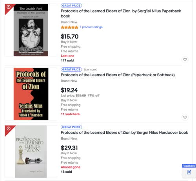Click the Feedback label tab
This screenshot has height=181, width=196.
click(189, 166)
